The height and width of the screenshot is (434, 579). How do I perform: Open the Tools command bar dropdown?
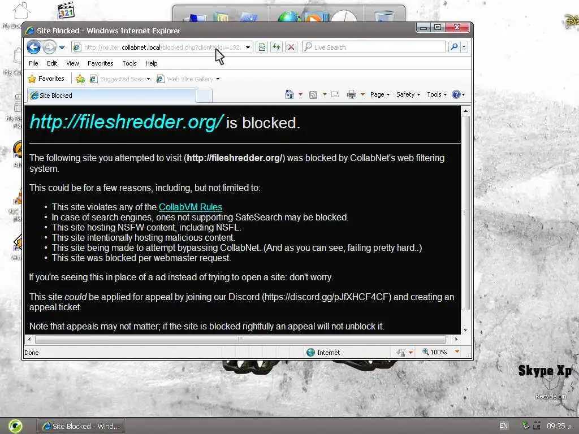tap(437, 94)
